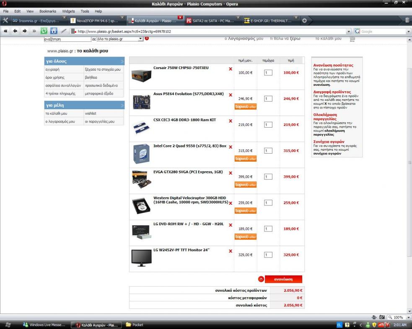Remove EVGA GTX280 from basket
The image size is (412, 329).
(231, 173)
